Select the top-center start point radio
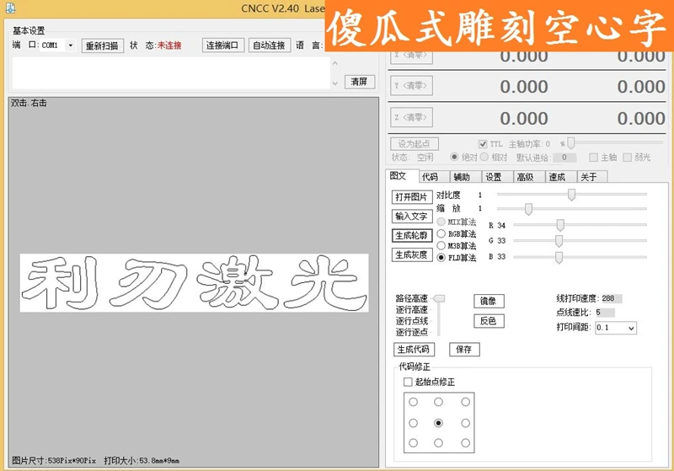The image size is (674, 471). coord(438,402)
